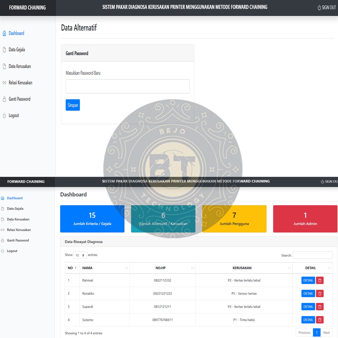
Task: Click the Logout power icon in the bottom sidebar
Action: coord(3,251)
